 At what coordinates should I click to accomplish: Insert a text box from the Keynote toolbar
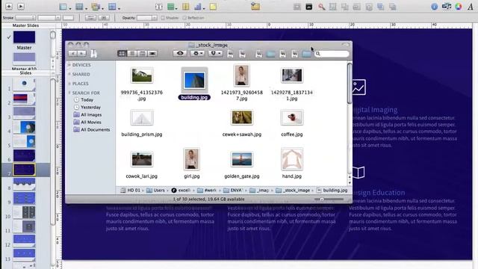(x=159, y=7)
